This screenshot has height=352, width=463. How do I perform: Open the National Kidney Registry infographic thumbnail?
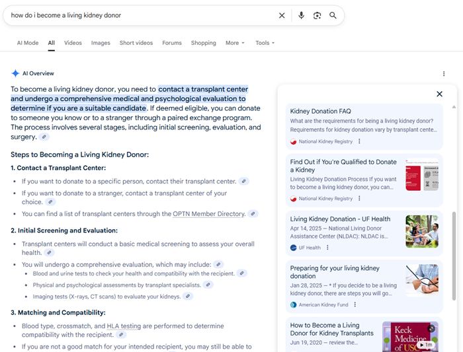coord(422,174)
